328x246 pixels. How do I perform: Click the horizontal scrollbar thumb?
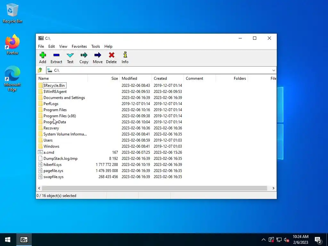tap(154, 188)
